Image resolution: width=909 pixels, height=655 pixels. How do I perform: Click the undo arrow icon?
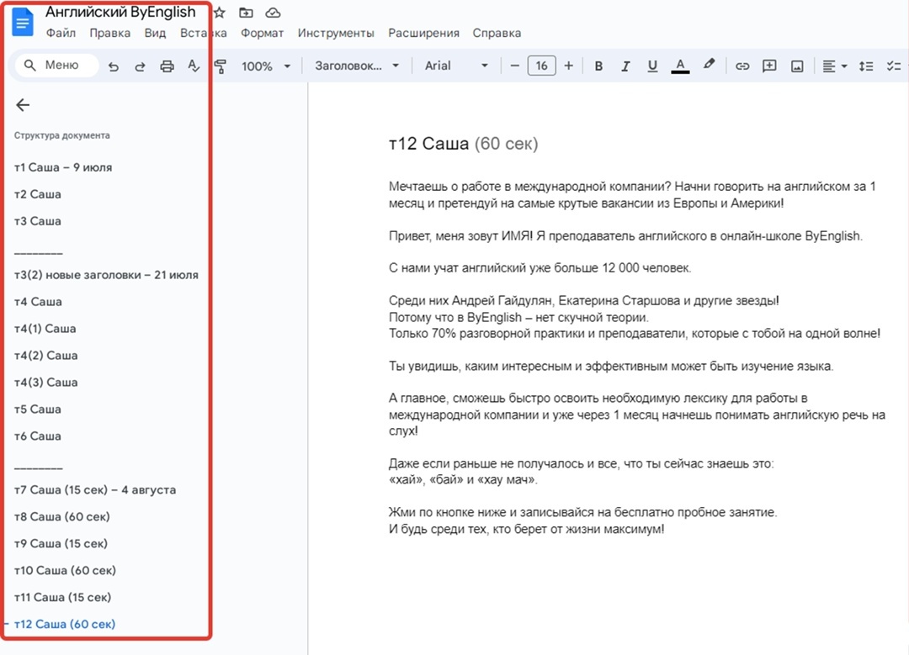(114, 66)
